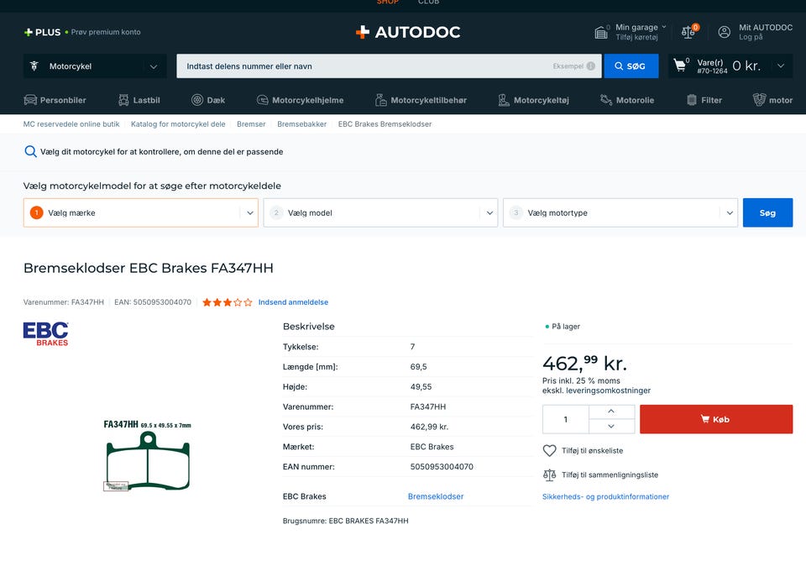Open the Motorcykeltilbehør menu
The image size is (806, 561).
(421, 100)
